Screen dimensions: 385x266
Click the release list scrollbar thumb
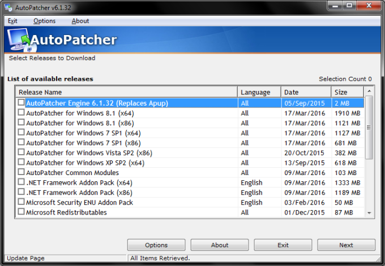369,128
